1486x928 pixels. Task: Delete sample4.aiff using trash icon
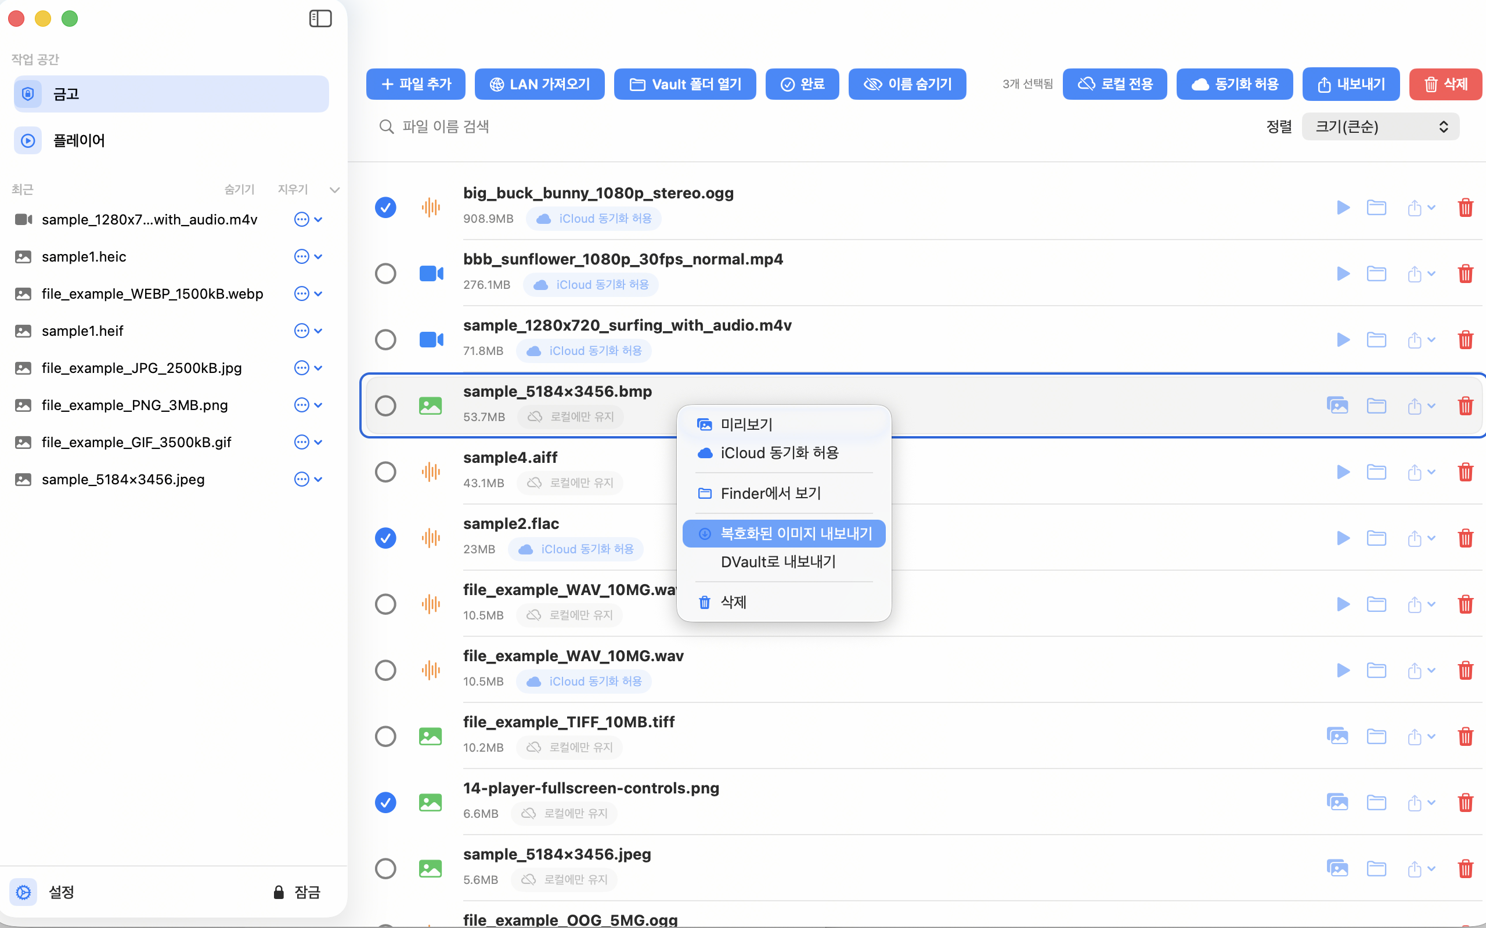tap(1466, 472)
